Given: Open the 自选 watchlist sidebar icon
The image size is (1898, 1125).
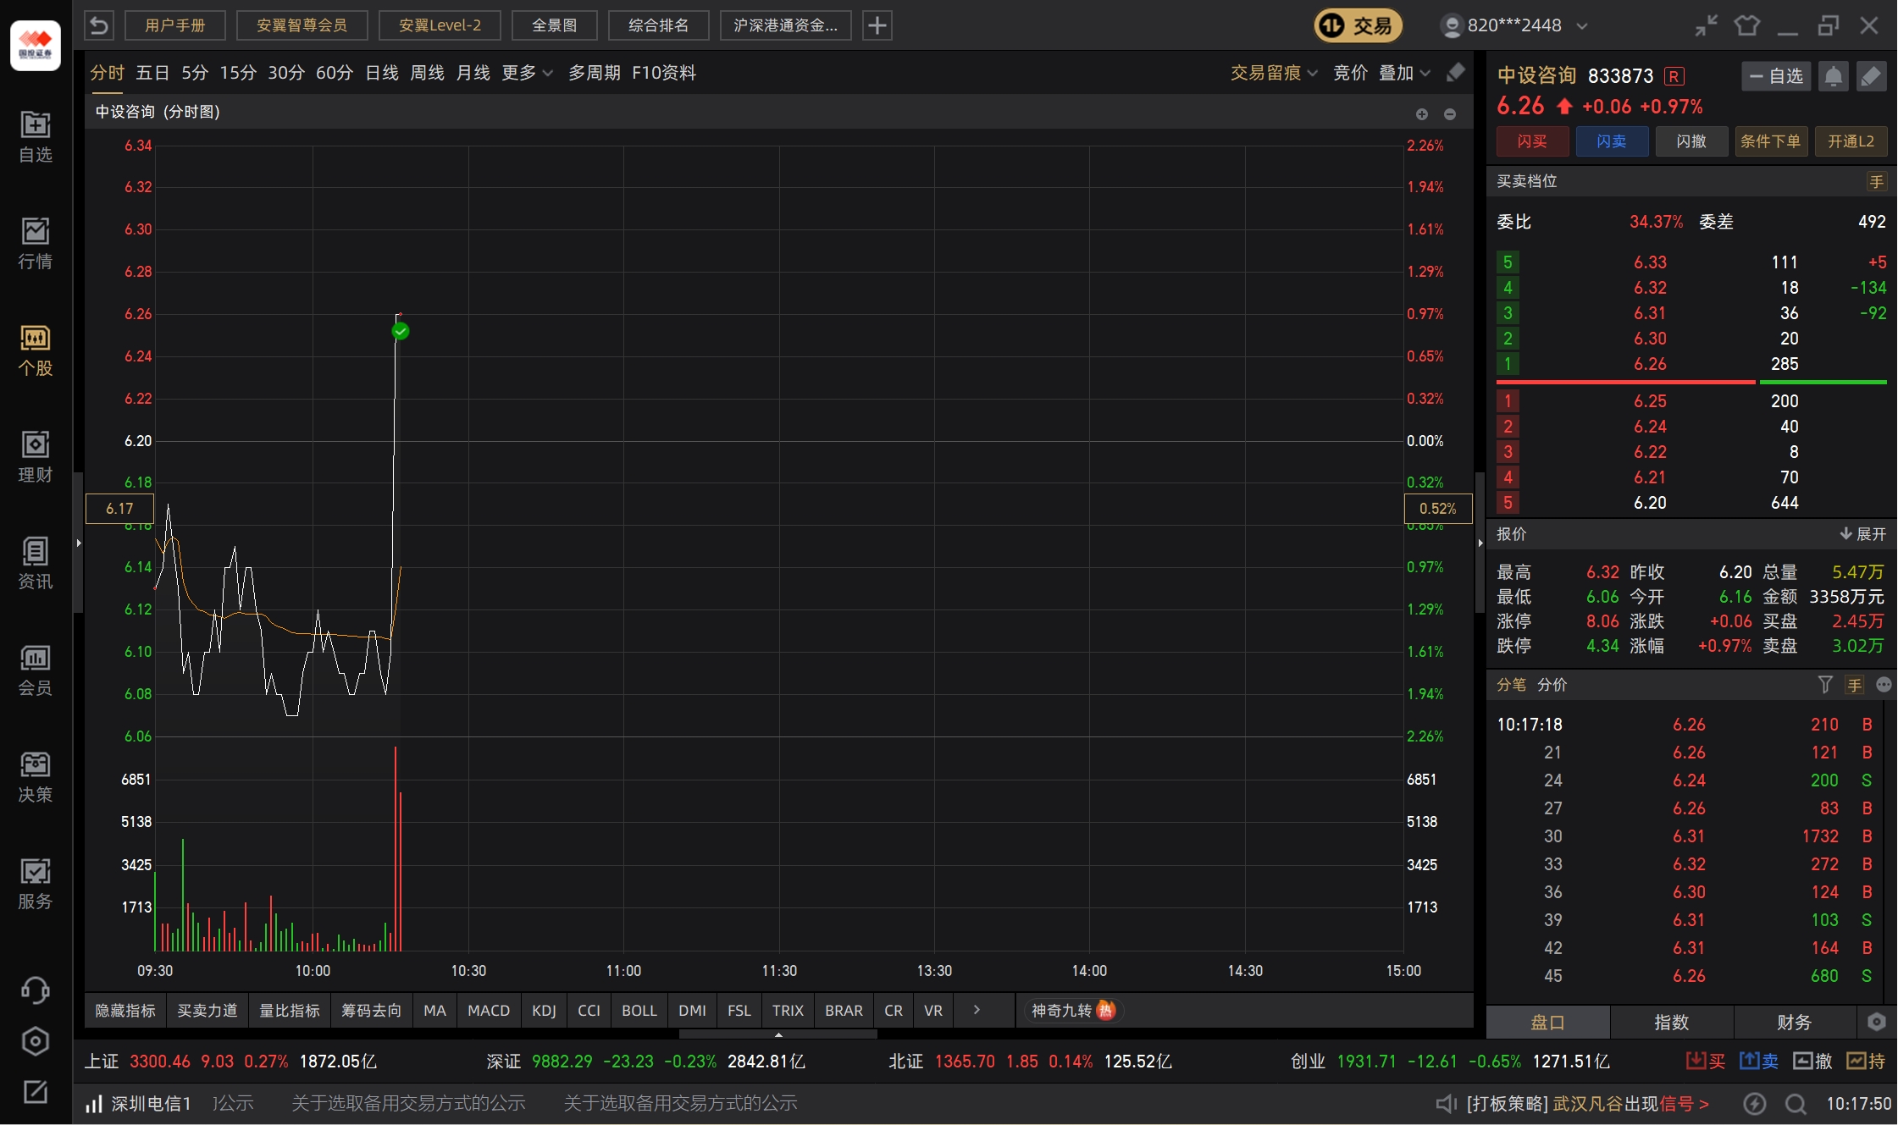Looking at the screenshot, I should (x=36, y=136).
